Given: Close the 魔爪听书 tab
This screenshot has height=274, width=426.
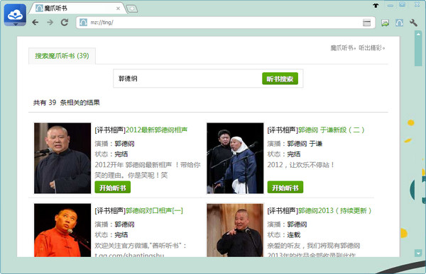Looking at the screenshot, I should (118, 8).
